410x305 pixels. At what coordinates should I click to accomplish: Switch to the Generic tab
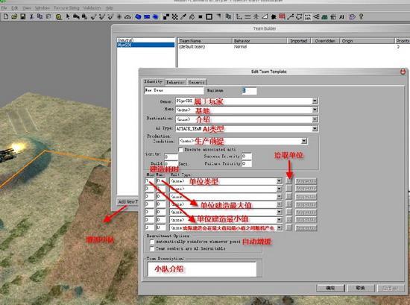196,82
